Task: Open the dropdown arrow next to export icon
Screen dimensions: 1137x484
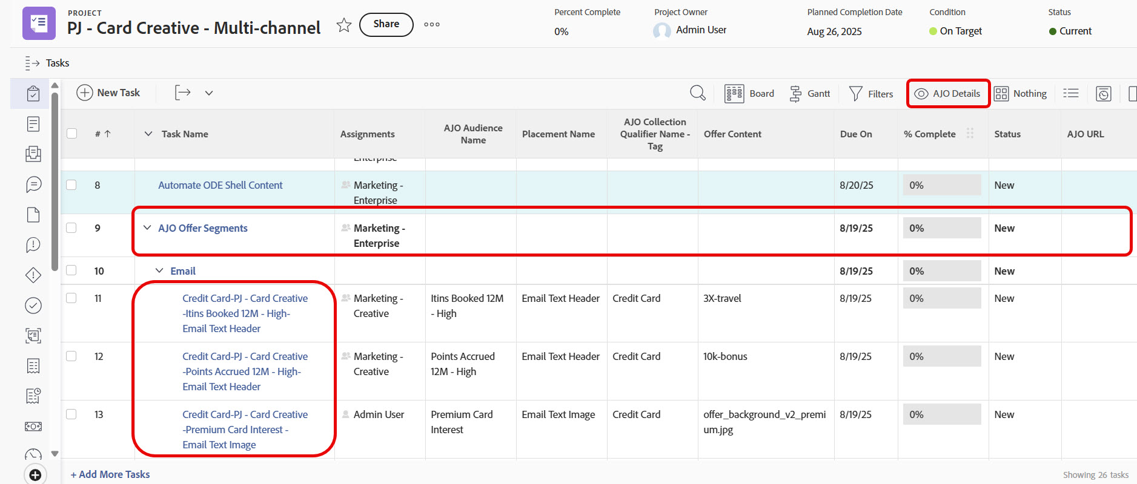Action: (x=209, y=93)
